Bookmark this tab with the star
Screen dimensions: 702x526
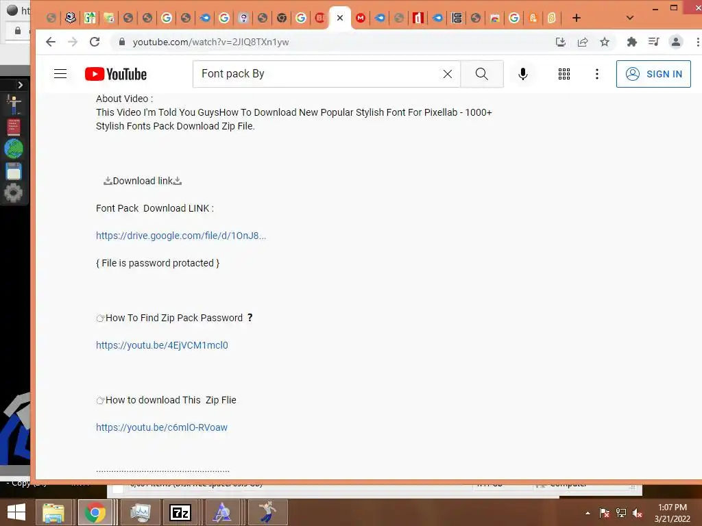pyautogui.click(x=605, y=42)
